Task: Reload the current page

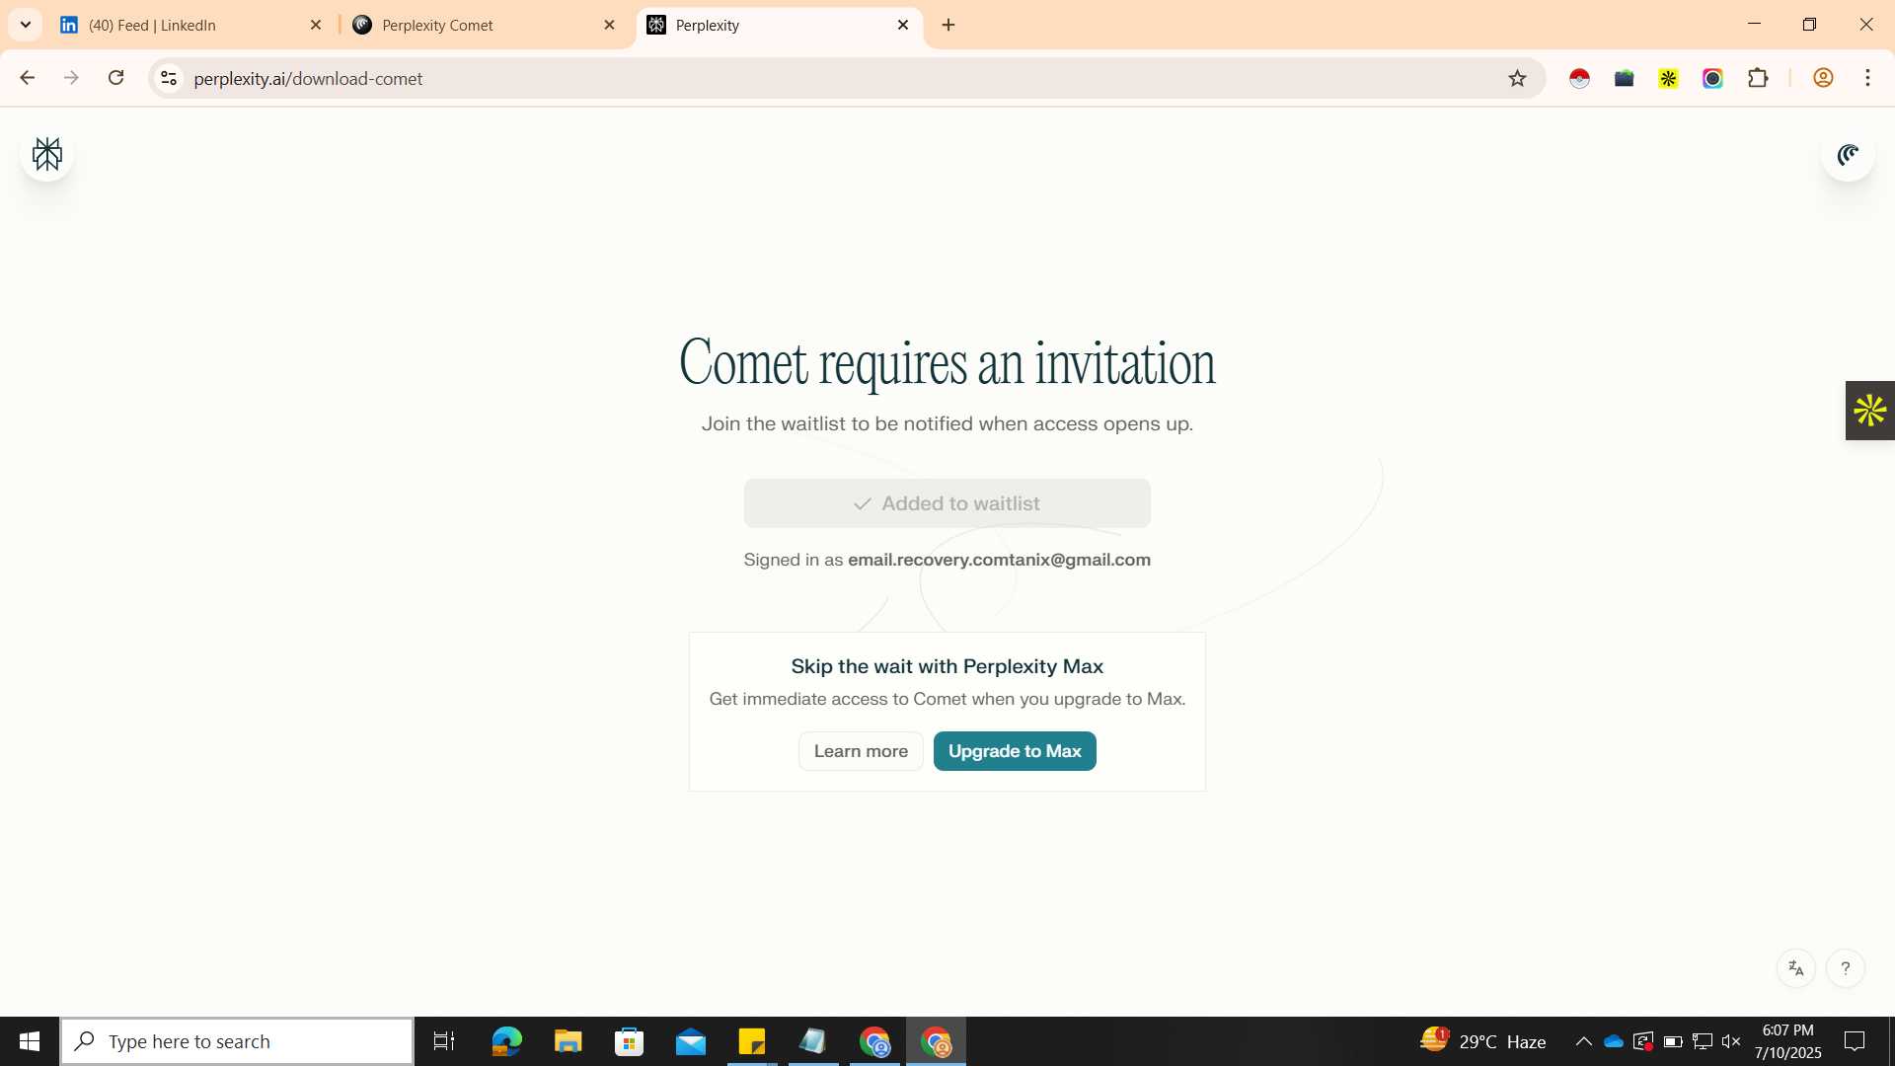Action: point(115,78)
